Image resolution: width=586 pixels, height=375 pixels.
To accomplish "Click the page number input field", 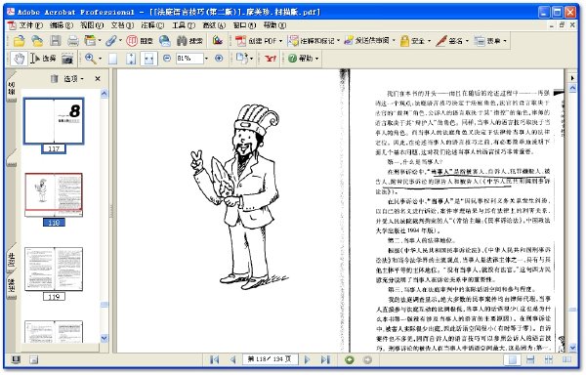I will [x=271, y=359].
